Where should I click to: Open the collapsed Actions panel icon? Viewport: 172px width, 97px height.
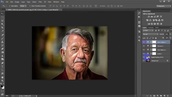point(139,17)
